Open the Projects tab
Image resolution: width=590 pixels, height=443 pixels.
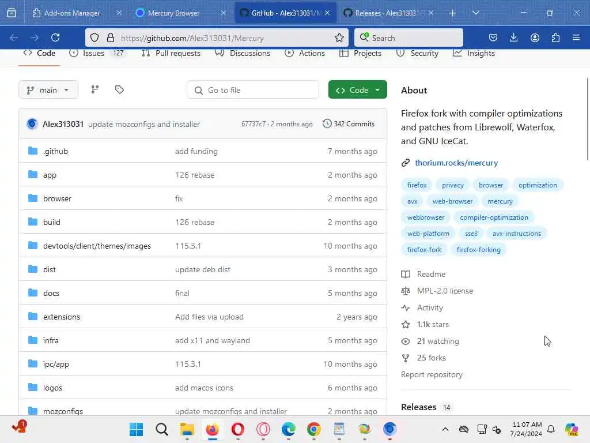click(x=360, y=54)
